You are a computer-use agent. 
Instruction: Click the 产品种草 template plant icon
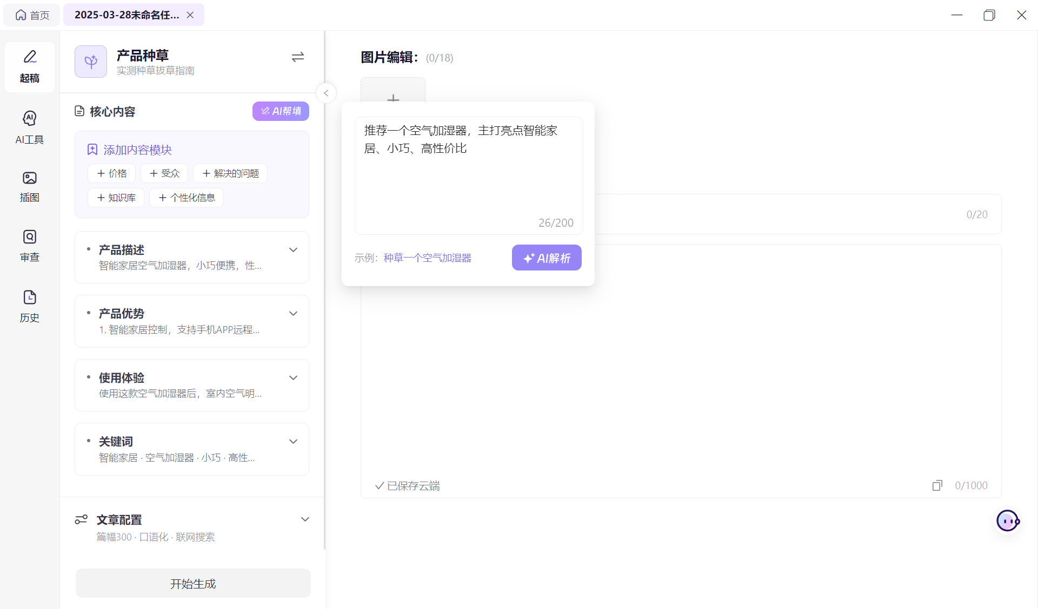click(91, 62)
